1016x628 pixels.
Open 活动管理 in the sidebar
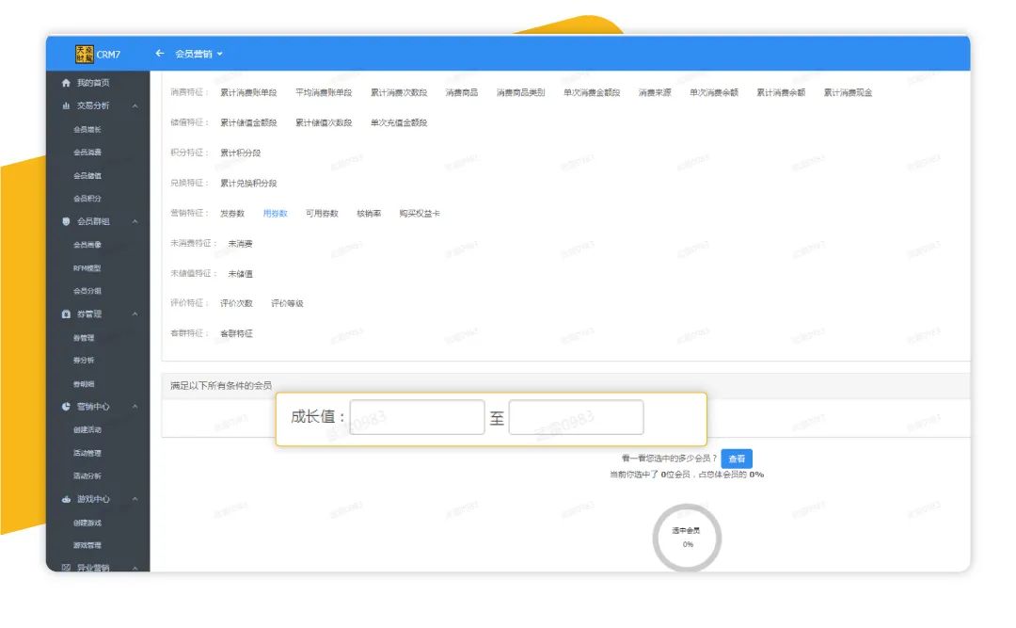pyautogui.click(x=87, y=454)
